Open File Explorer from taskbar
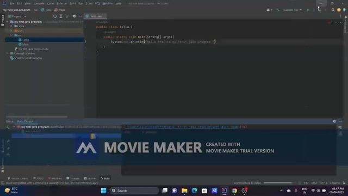This screenshot has width=348, height=196. (184, 191)
